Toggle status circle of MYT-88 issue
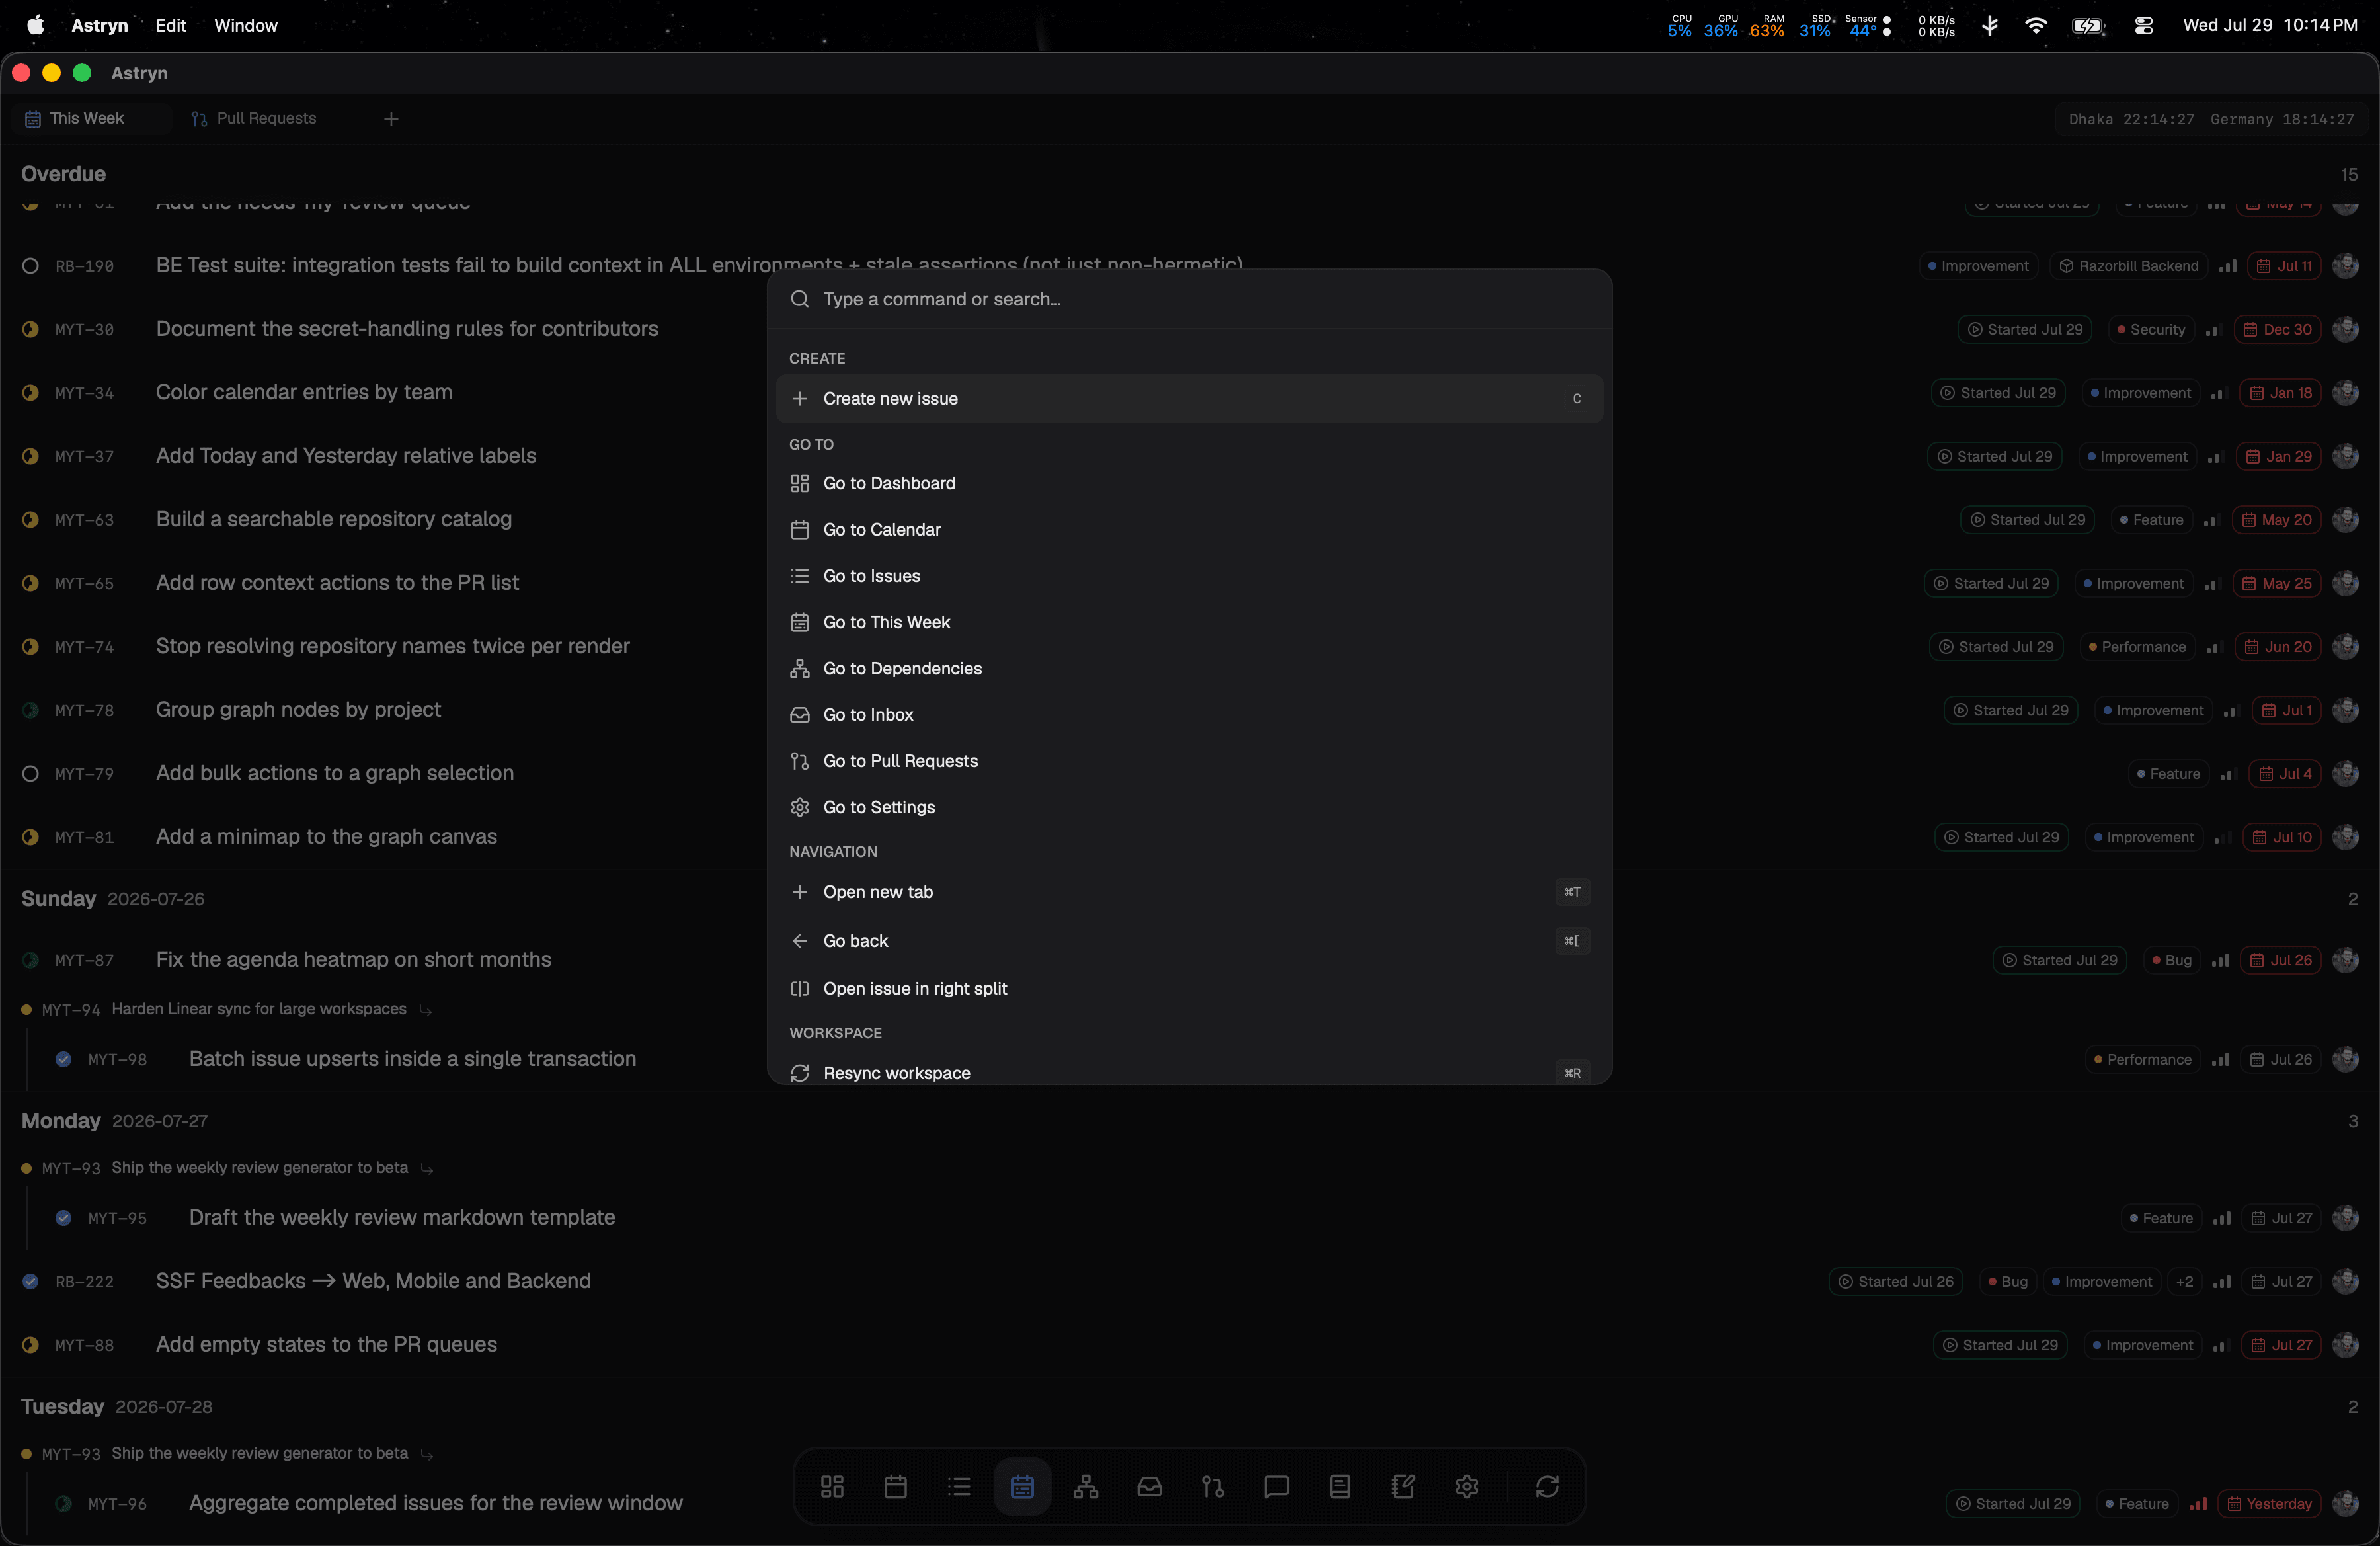 point(31,1345)
